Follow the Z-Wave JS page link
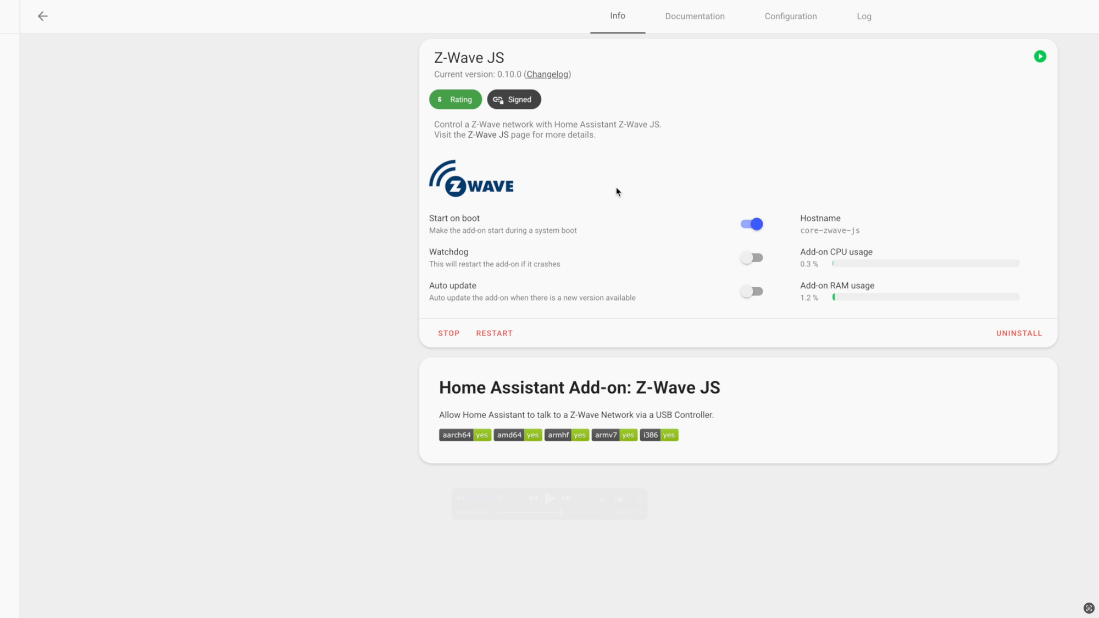The height and width of the screenshot is (618, 1099). [x=488, y=135]
